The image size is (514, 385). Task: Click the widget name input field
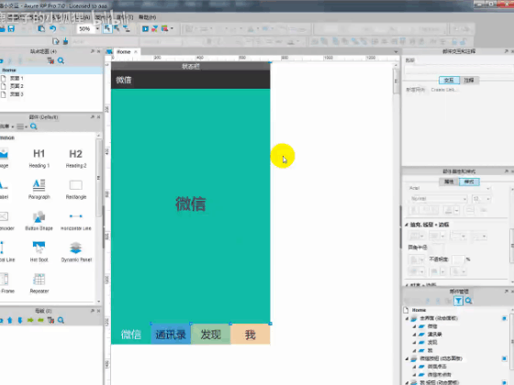tap(459, 70)
